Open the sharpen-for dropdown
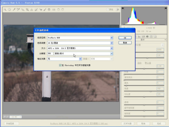169x127 pixels. tap(64, 59)
